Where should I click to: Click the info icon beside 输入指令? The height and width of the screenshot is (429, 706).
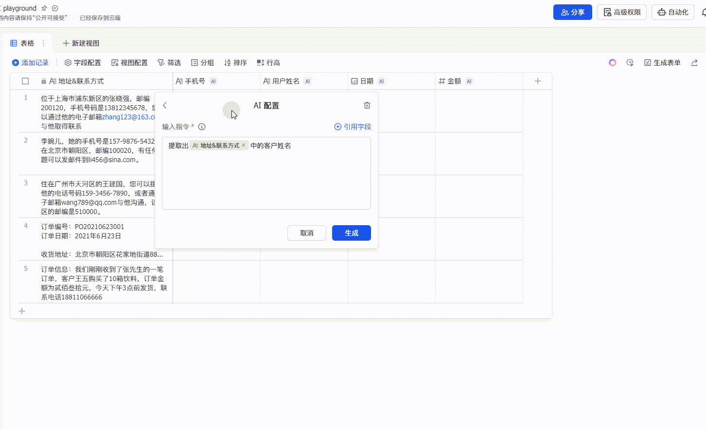pyautogui.click(x=202, y=127)
